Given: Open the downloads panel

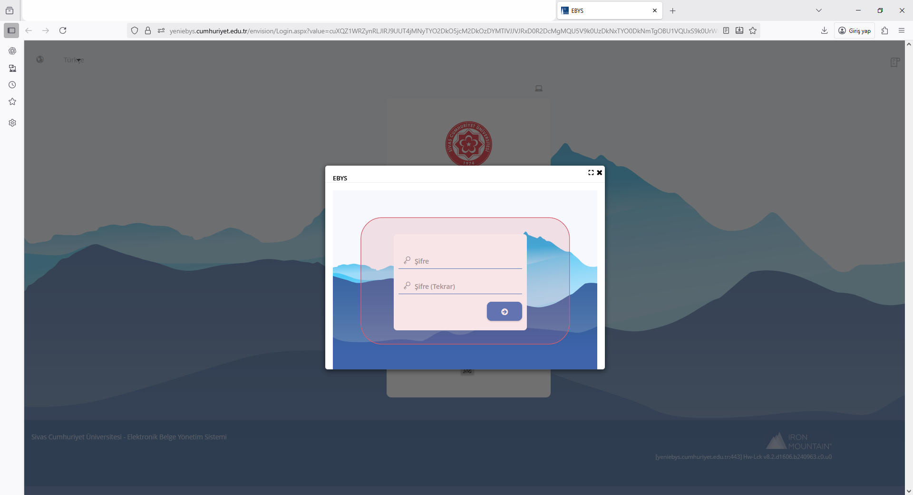Looking at the screenshot, I should coord(824,30).
